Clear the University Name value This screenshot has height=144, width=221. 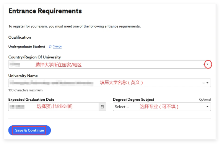pyautogui.click(x=203, y=83)
